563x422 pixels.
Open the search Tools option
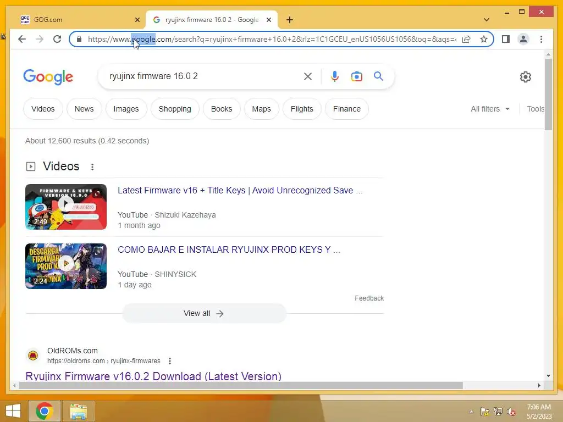pyautogui.click(x=535, y=109)
